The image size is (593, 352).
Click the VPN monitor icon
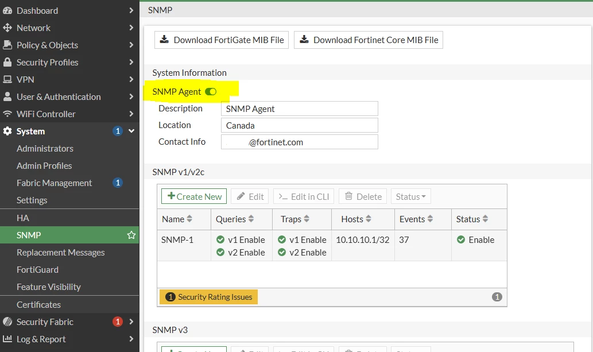tap(7, 79)
